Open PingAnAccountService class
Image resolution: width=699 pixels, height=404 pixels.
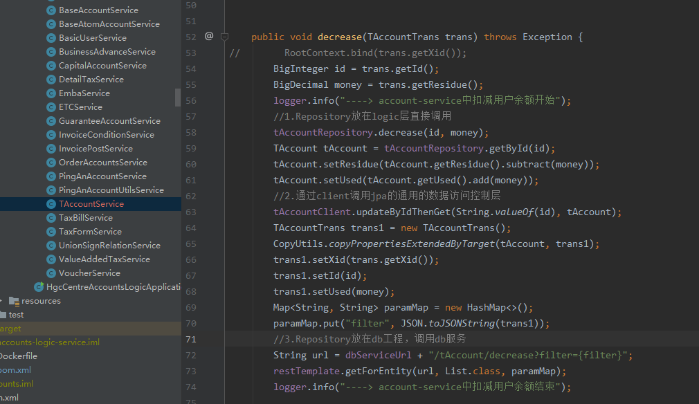tap(102, 176)
